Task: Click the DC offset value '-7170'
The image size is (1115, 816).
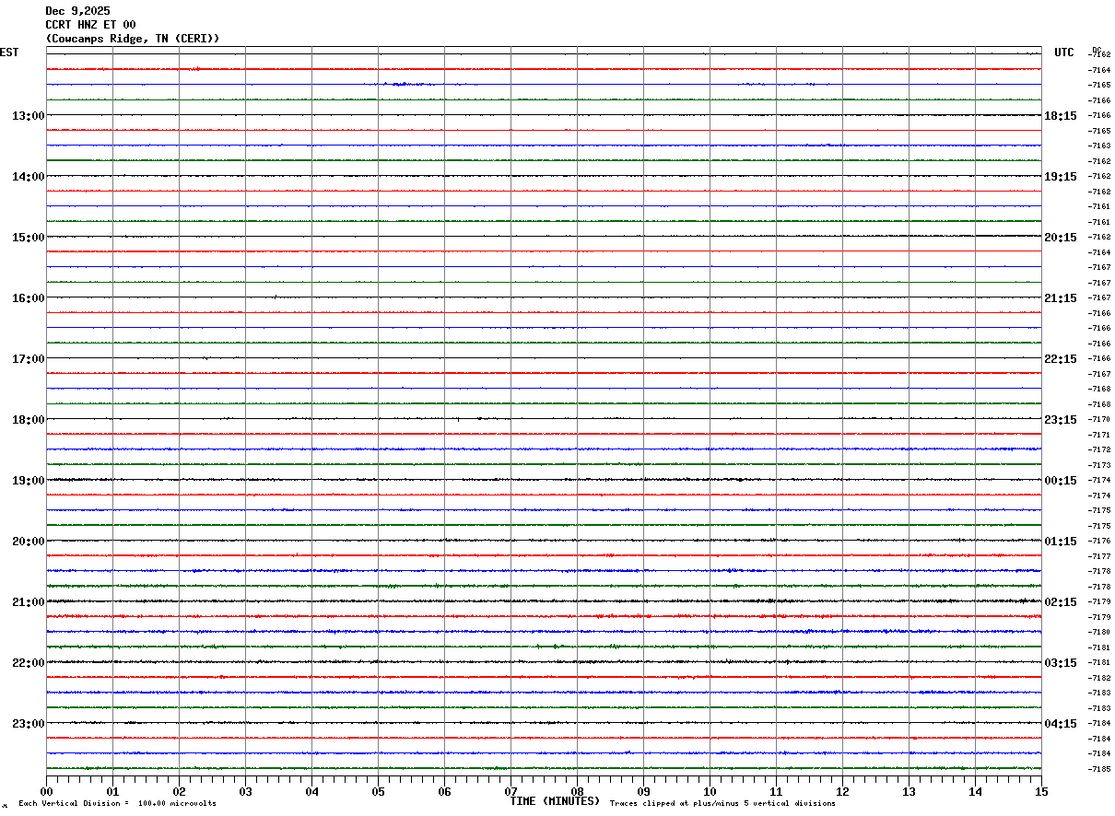Action: click(x=1099, y=419)
